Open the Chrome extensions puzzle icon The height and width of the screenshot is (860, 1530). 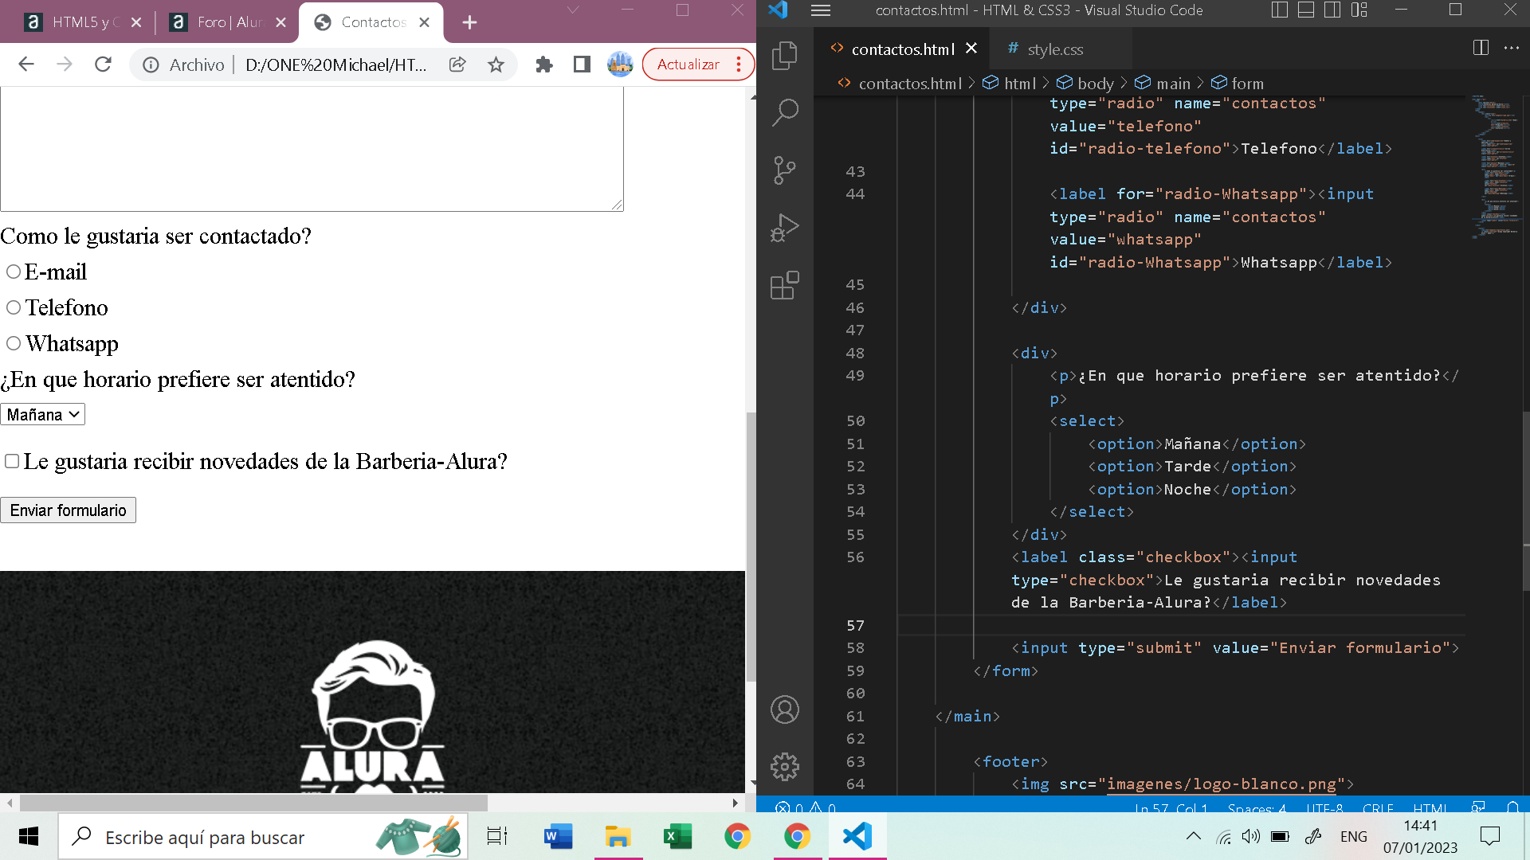pyautogui.click(x=544, y=64)
